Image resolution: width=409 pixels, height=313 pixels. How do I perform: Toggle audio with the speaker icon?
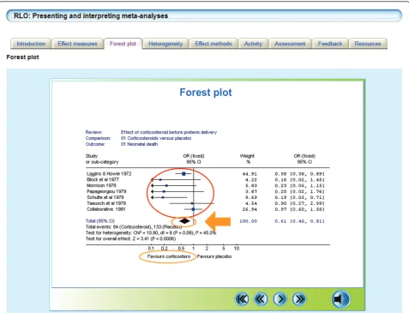(340, 299)
